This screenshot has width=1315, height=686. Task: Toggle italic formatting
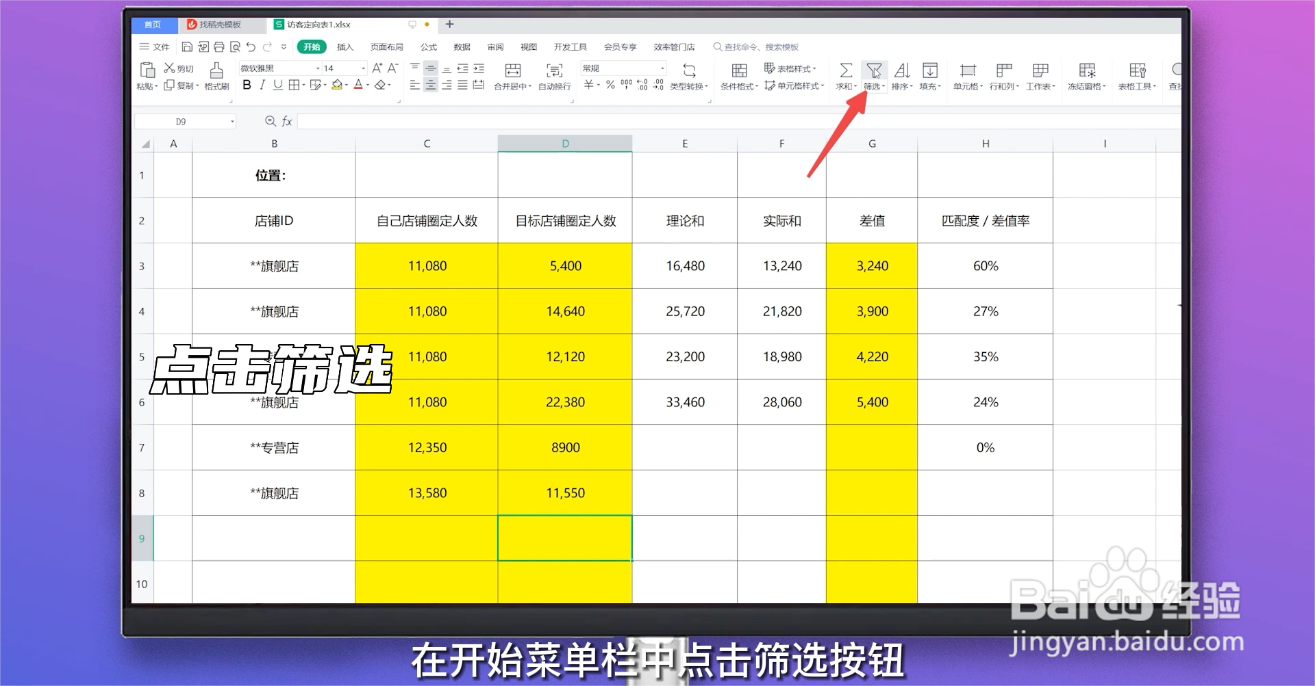pyautogui.click(x=262, y=85)
